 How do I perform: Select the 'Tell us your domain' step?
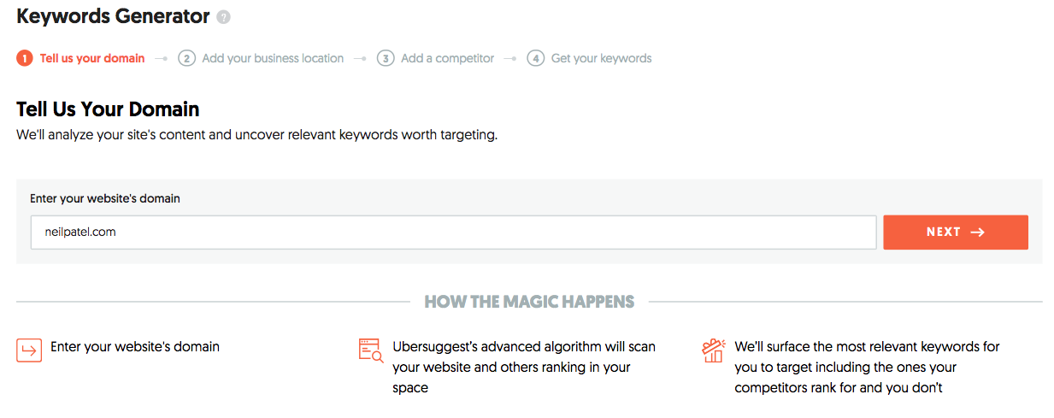92,58
